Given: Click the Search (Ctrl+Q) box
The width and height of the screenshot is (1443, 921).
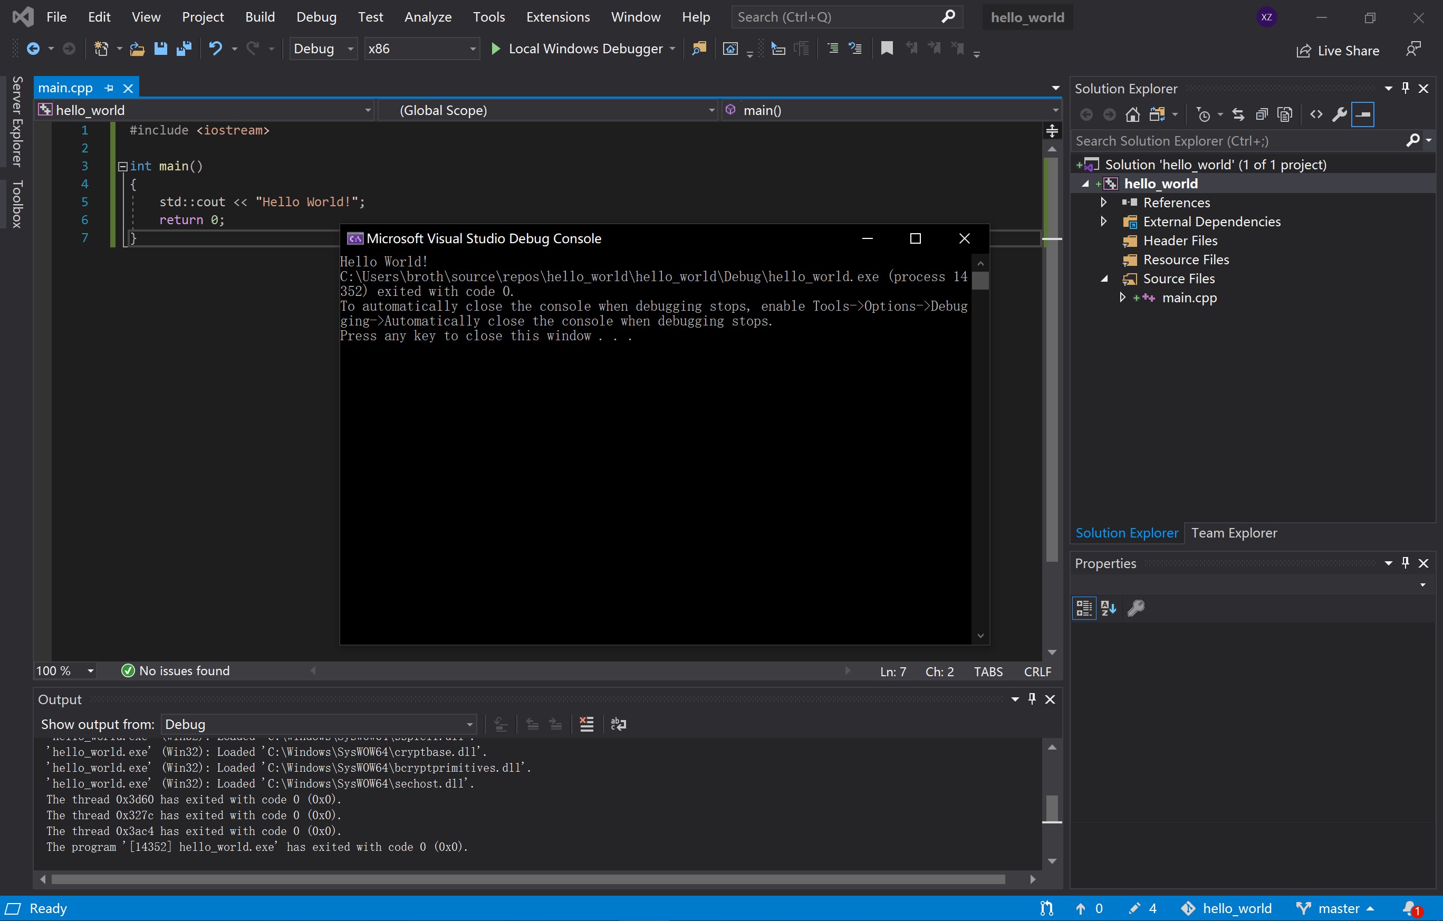Looking at the screenshot, I should pos(846,17).
